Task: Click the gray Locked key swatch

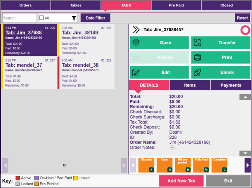Action: tap(18, 184)
